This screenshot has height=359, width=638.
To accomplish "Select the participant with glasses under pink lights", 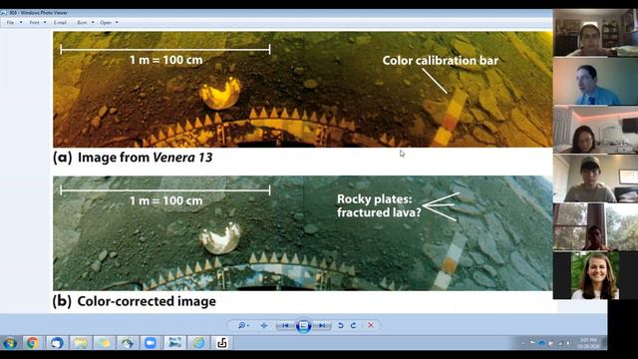I will click(595, 130).
